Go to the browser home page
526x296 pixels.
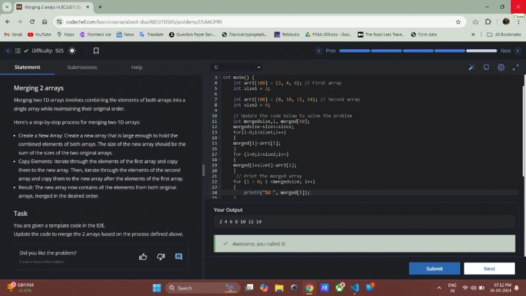(x=45, y=22)
